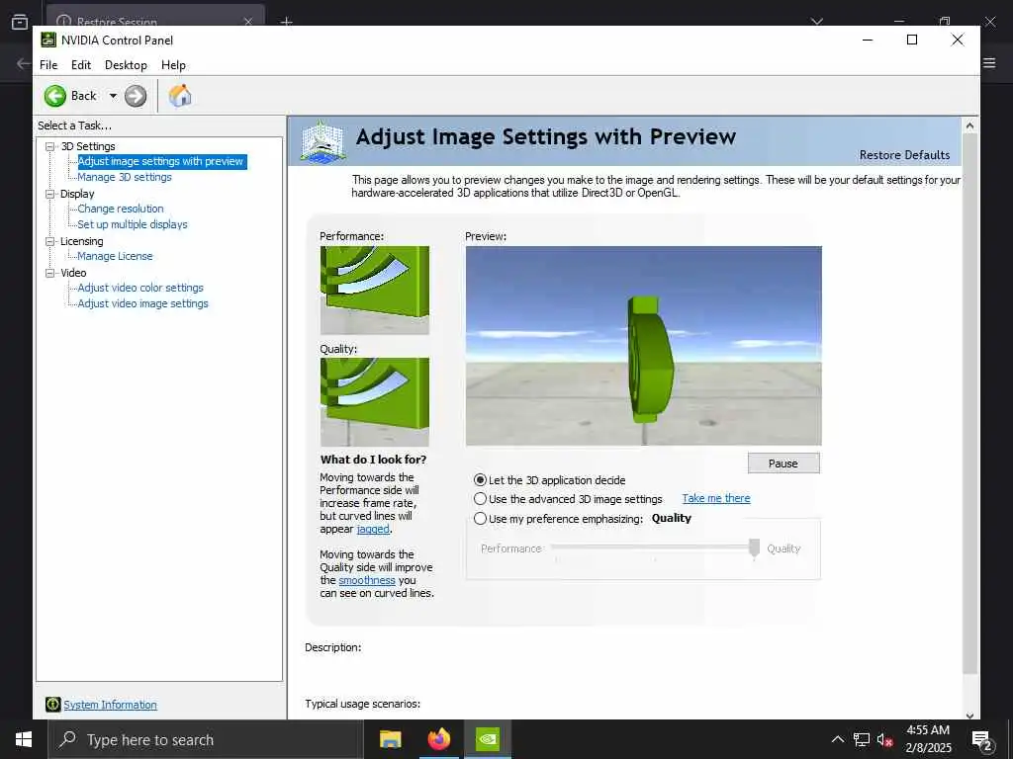This screenshot has width=1013, height=759.
Task: Open Firefox from the taskbar
Action: [x=439, y=739]
